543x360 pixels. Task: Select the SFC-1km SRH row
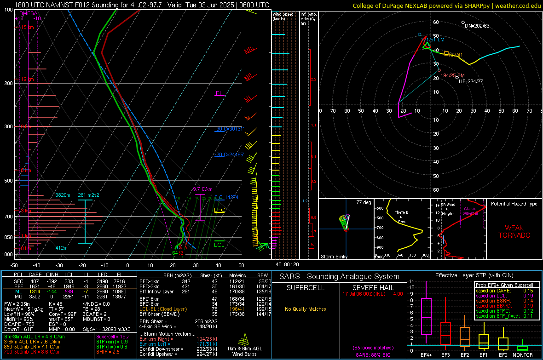tap(205, 281)
